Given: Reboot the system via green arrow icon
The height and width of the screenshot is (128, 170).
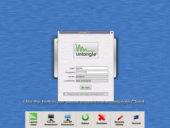Looking at the screenshot, I should coord(85,117).
